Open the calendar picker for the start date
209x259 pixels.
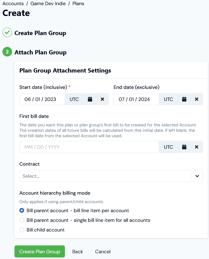click(x=90, y=99)
